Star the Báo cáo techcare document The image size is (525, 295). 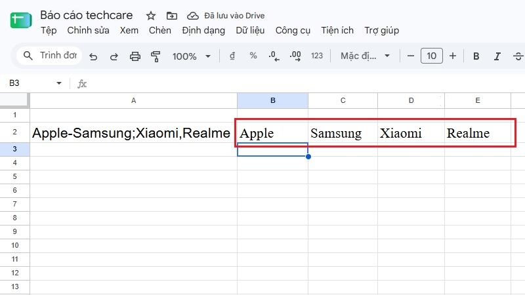tap(151, 15)
